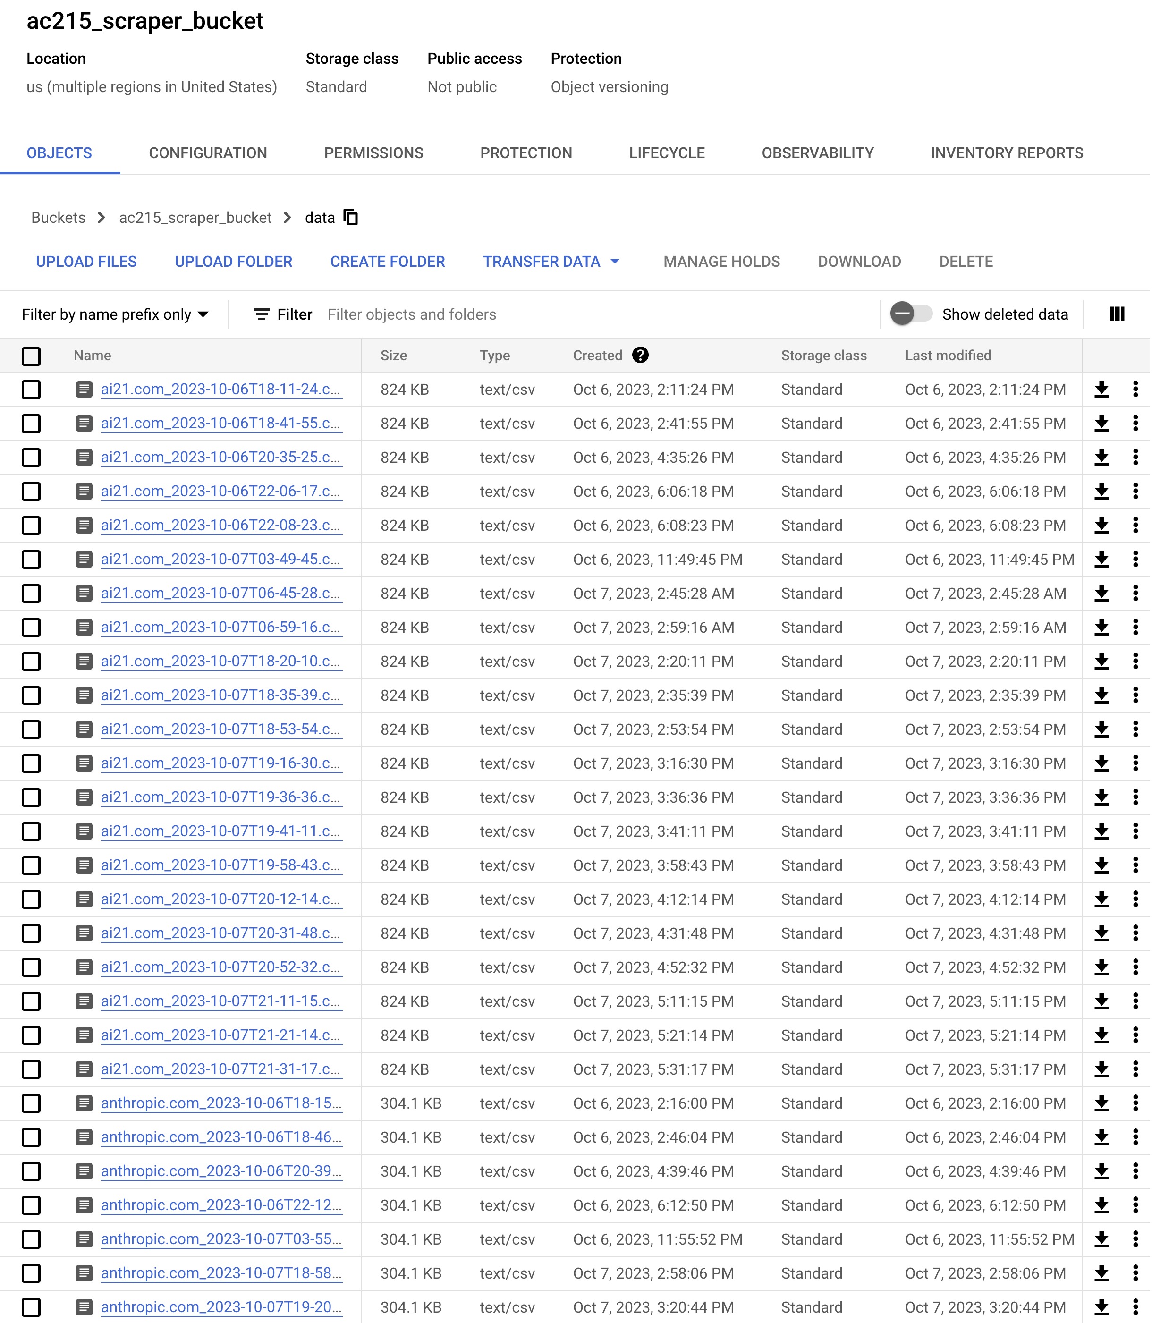Expand Filter by name prefix only dropdown
The width and height of the screenshot is (1152, 1323).
116,314
